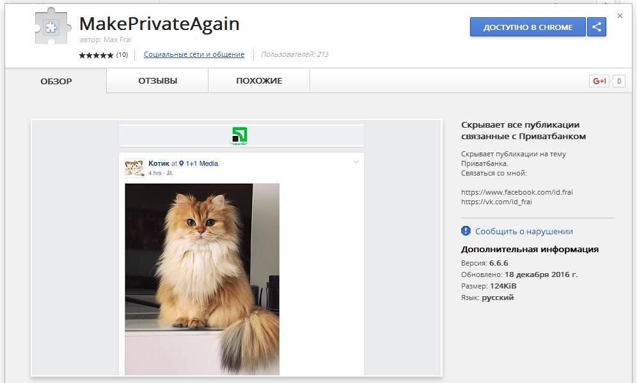This screenshot has height=383, width=637.
Task: Click the Сообщить о нарушении link
Action: pos(524,231)
